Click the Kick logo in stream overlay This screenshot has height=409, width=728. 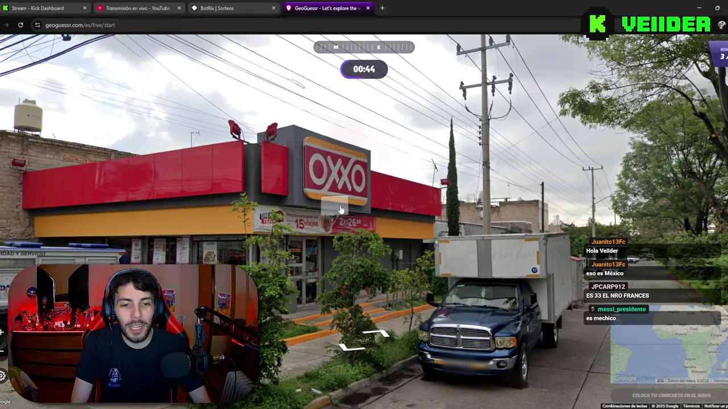pyautogui.click(x=597, y=24)
